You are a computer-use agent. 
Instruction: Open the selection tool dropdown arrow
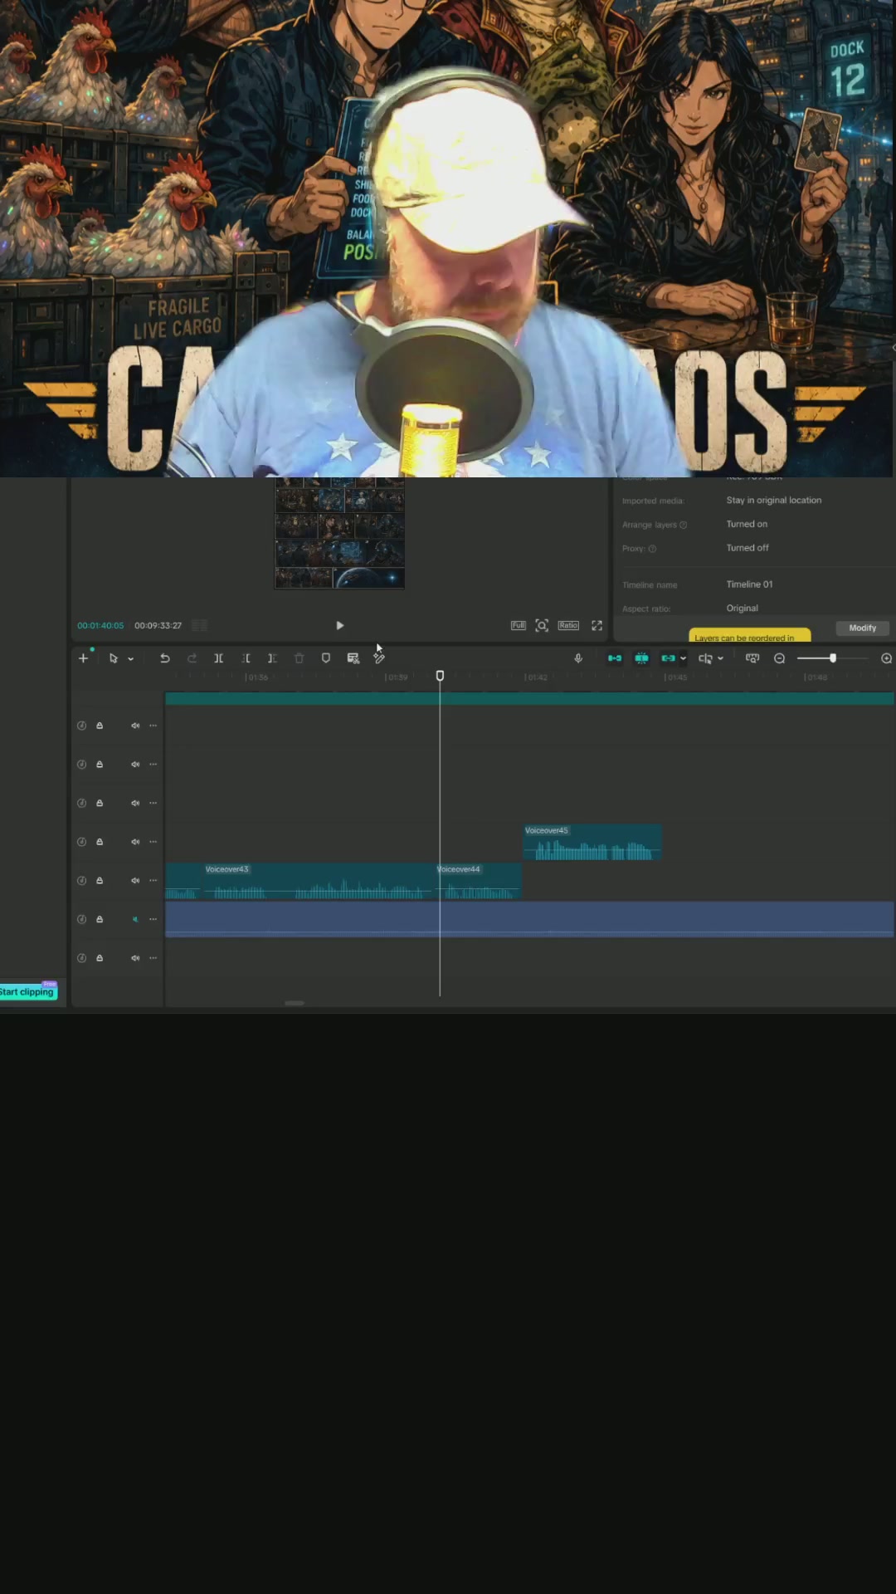pyautogui.click(x=131, y=659)
